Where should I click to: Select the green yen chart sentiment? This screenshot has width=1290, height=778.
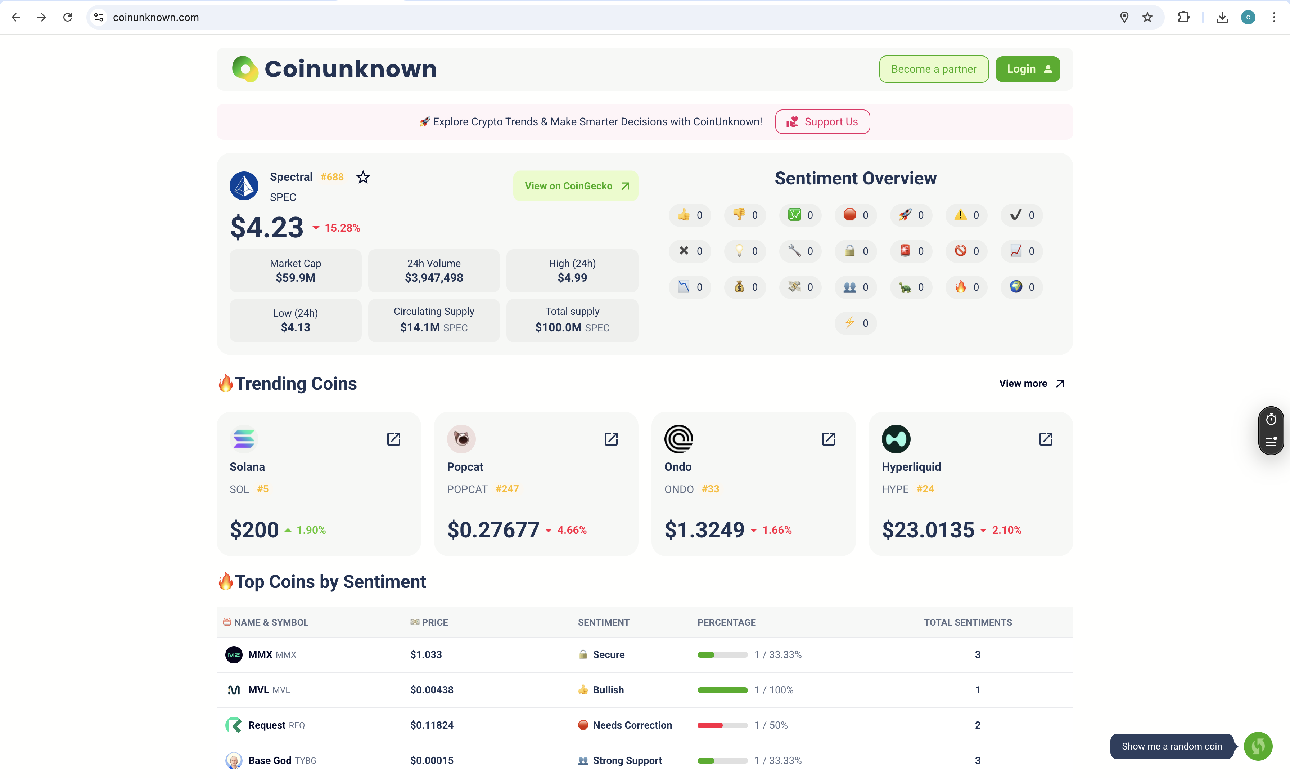[800, 215]
